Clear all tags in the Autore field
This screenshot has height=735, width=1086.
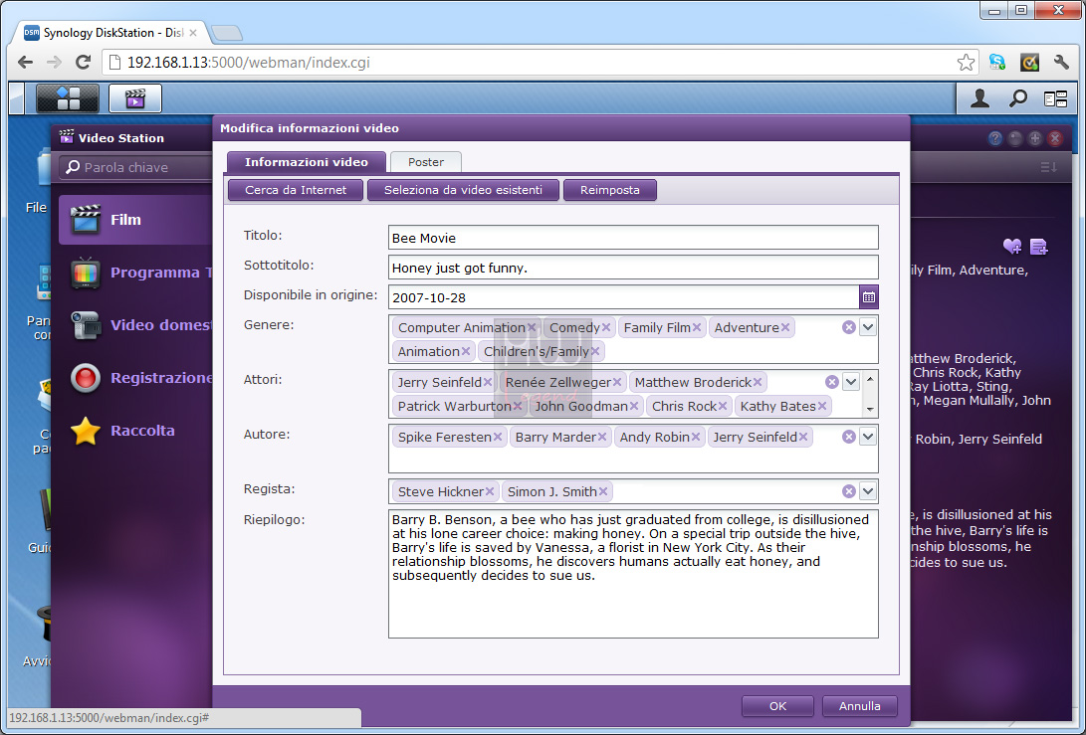848,437
